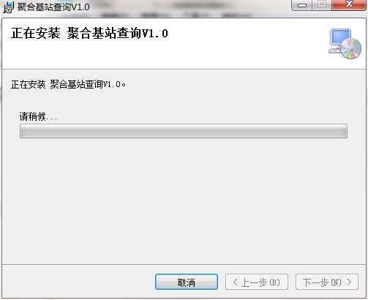Cancel the installation with 取消
Screen dimensions: 368x300
187,282
